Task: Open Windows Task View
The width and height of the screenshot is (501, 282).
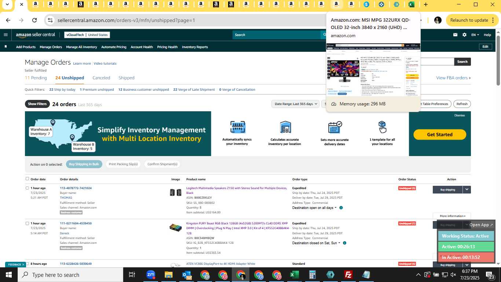Action: 132,275
